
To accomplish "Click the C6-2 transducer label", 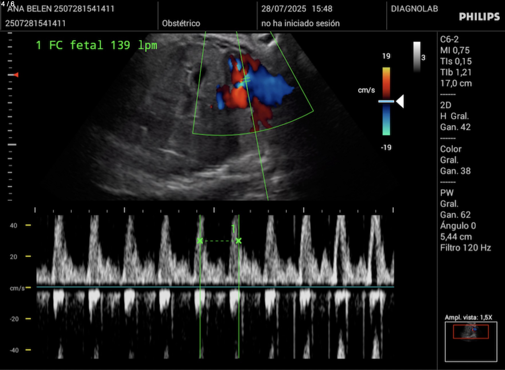I will pos(449,39).
